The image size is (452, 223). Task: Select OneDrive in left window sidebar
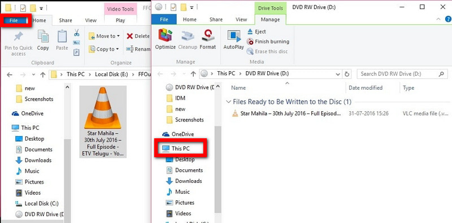(x=27, y=113)
